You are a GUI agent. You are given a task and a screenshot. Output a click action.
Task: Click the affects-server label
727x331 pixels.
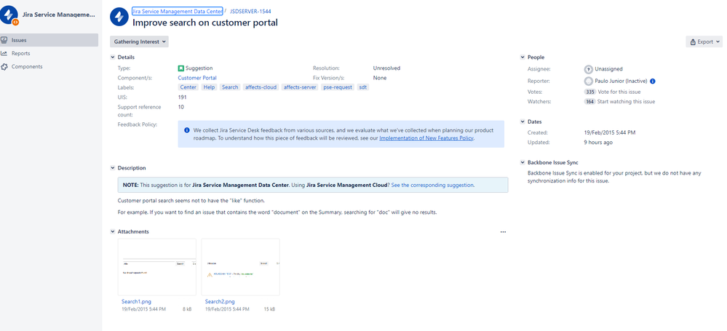(x=300, y=87)
